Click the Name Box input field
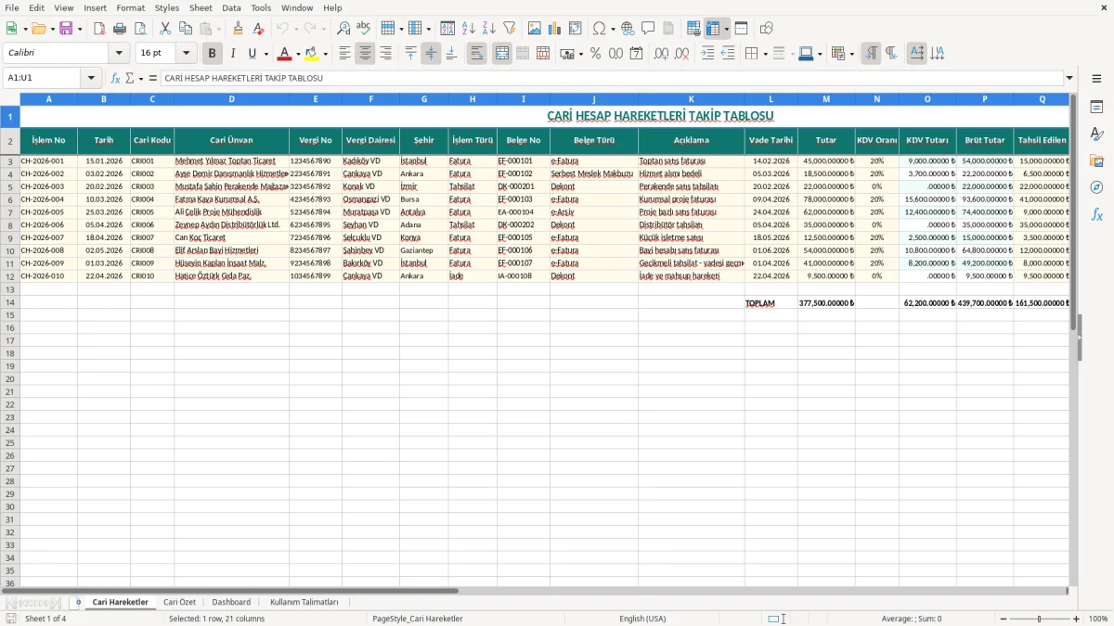The height and width of the screenshot is (626, 1114). (43, 79)
